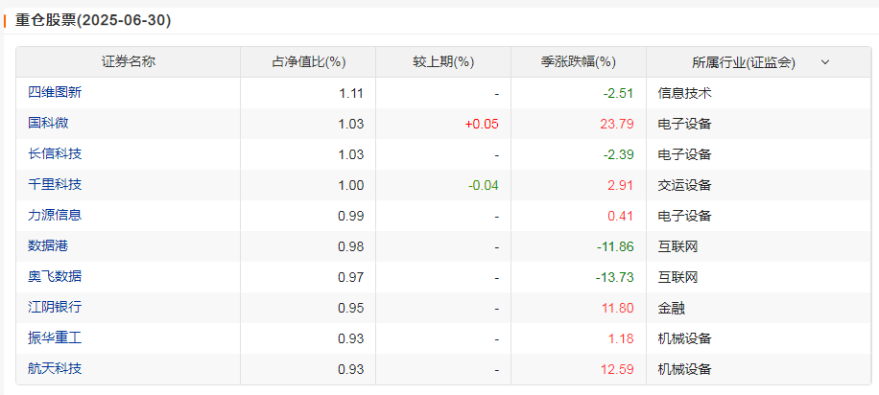Screen dimensions: 879x395
Task: Open the 数据港 stock link
Action: pos(48,246)
